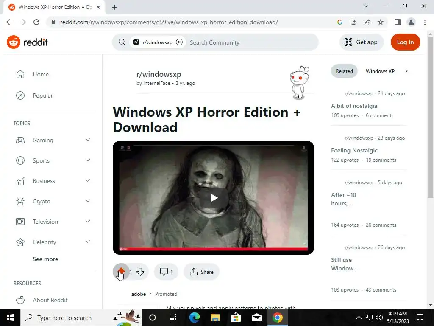Show hidden tray icons

[359, 318]
